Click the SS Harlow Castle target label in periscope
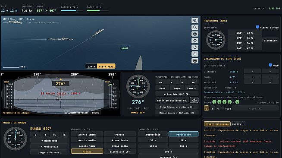282x158 pixels. coord(60,93)
